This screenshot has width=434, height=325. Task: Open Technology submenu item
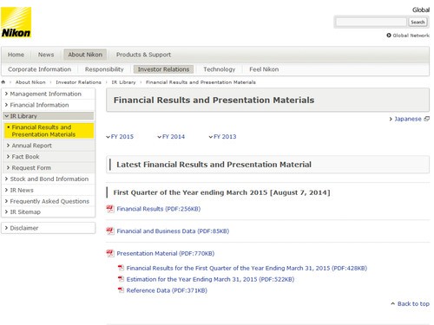click(x=220, y=69)
